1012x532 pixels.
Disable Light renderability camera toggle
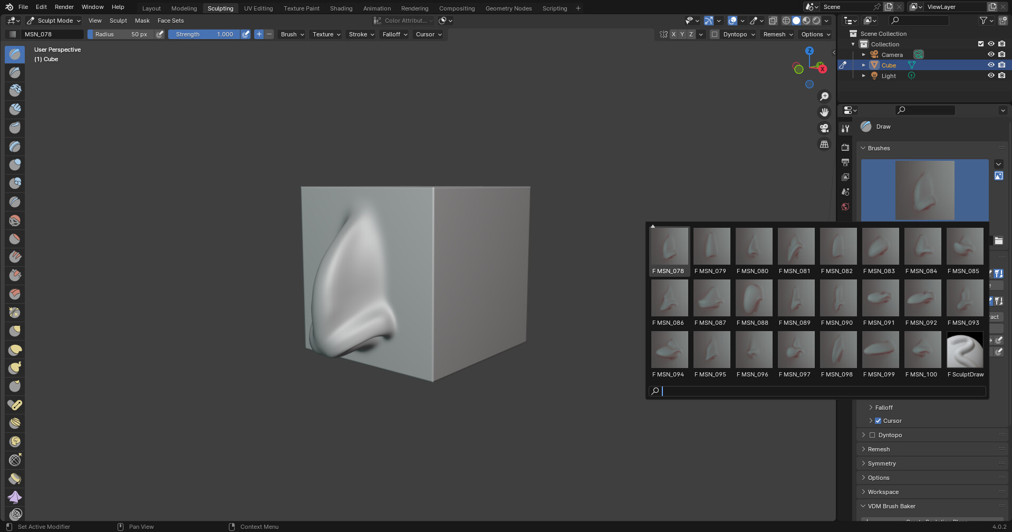[x=1002, y=75]
